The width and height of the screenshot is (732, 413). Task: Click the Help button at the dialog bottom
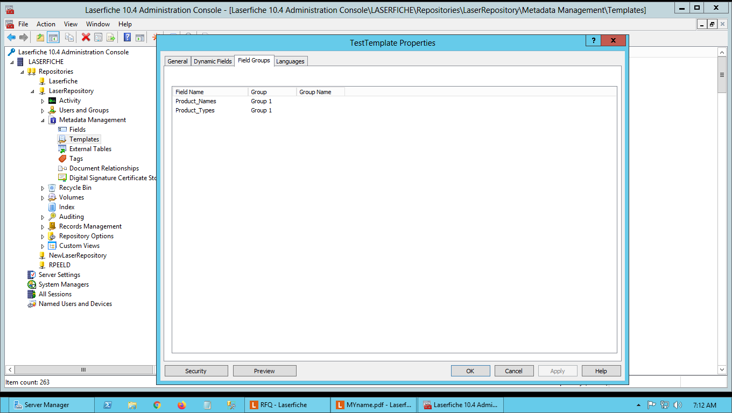(601, 371)
